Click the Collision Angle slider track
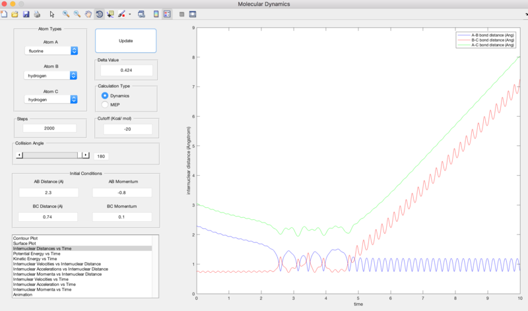The image size is (528, 311). pyautogui.click(x=49, y=155)
